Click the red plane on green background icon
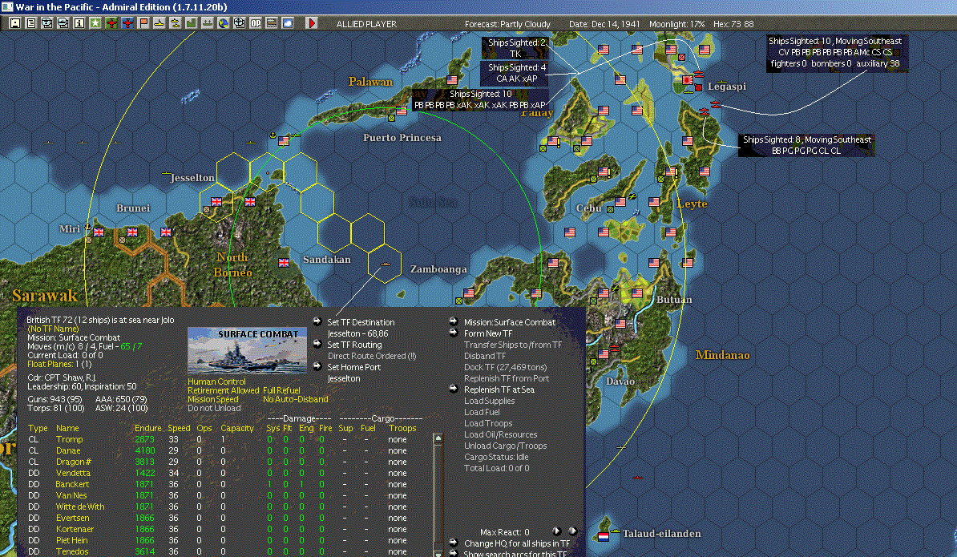 pos(111,23)
